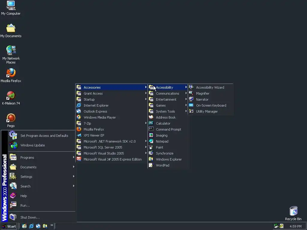Select the highlighted Accessibility folder
The image size is (307, 230).
pyautogui.click(x=168, y=87)
